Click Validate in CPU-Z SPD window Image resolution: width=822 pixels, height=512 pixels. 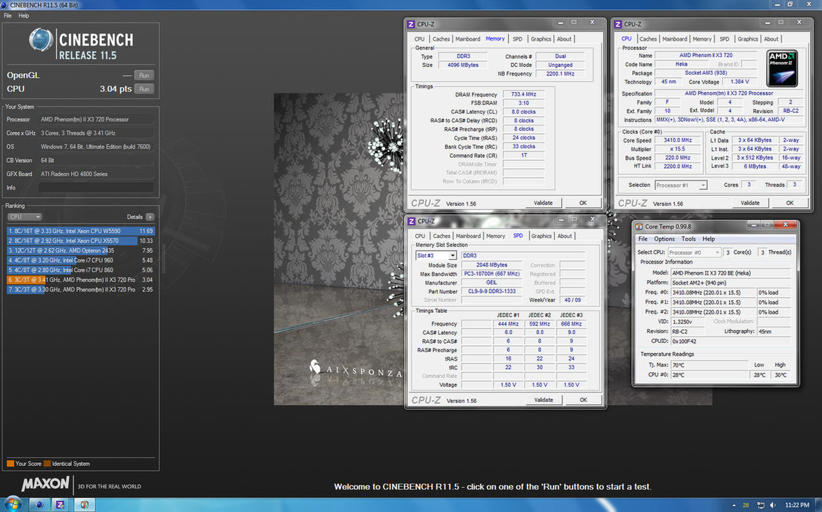(543, 400)
